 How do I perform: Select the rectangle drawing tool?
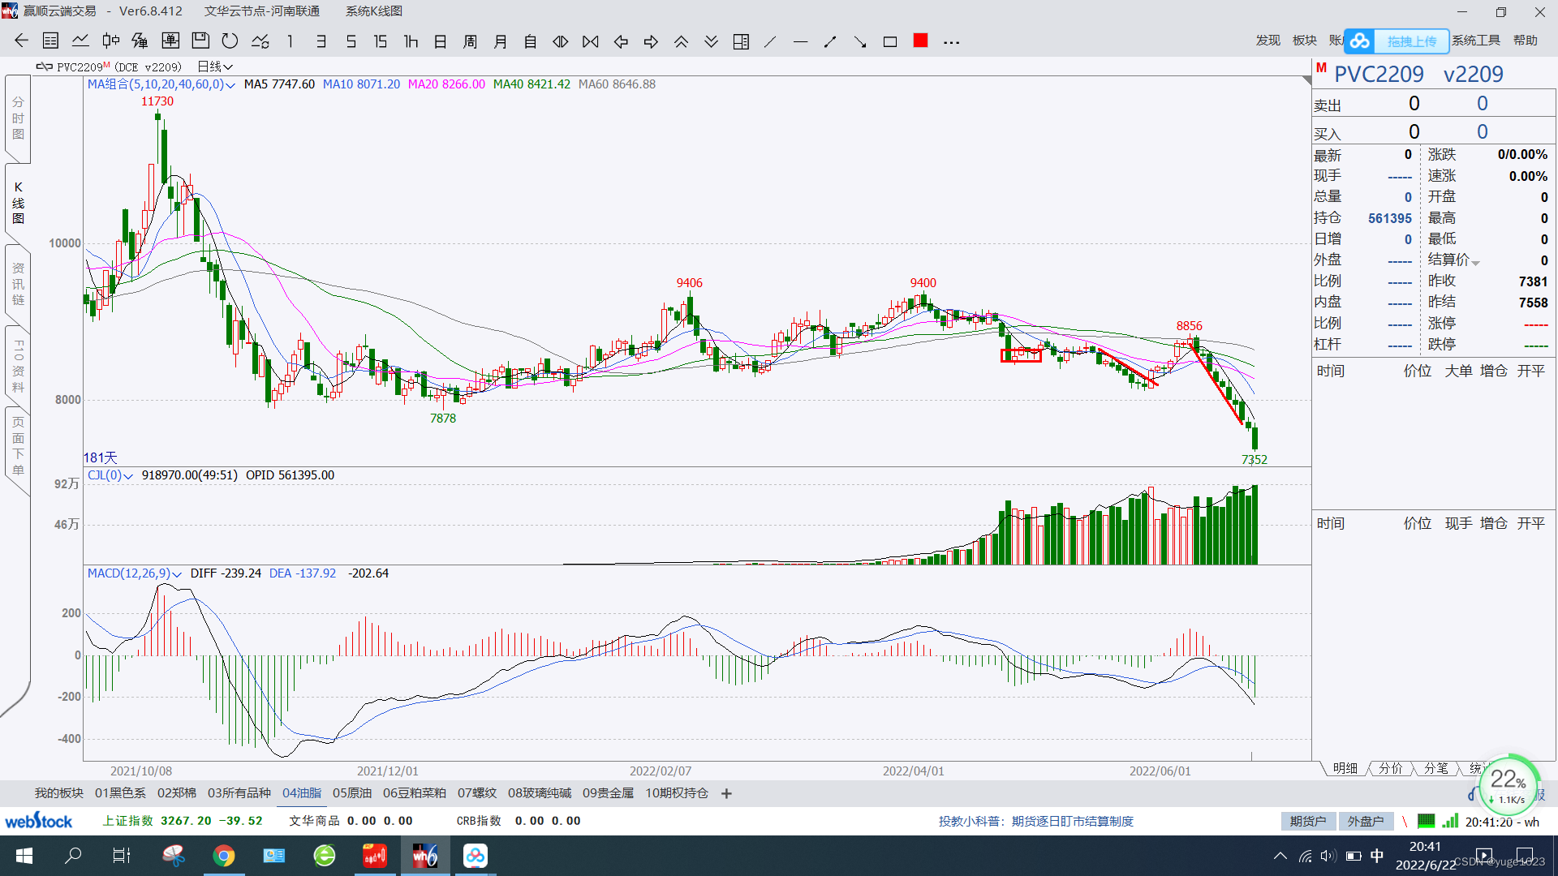pyautogui.click(x=890, y=41)
